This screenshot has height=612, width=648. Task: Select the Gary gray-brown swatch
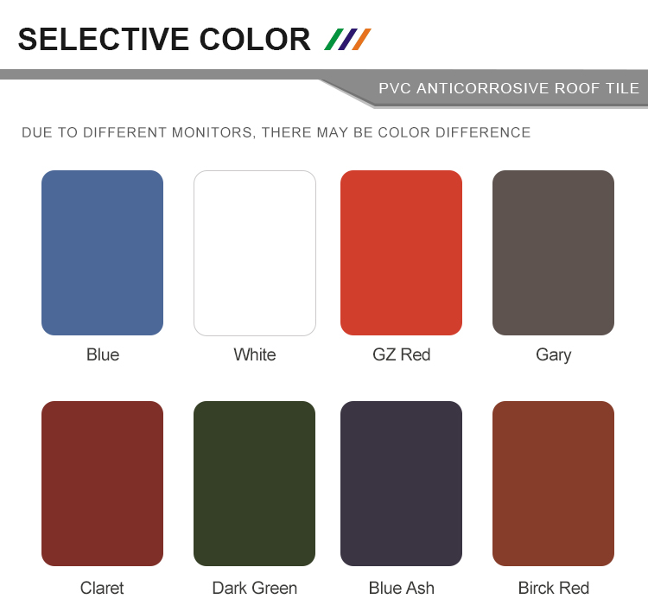click(553, 252)
